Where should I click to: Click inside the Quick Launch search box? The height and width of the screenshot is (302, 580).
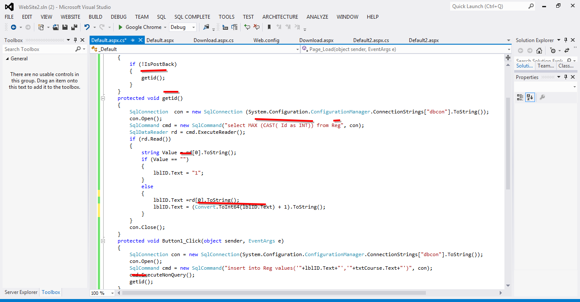[x=488, y=6]
